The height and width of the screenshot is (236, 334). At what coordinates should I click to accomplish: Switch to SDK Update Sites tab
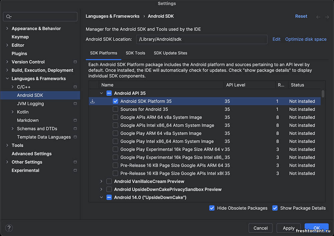170,53
